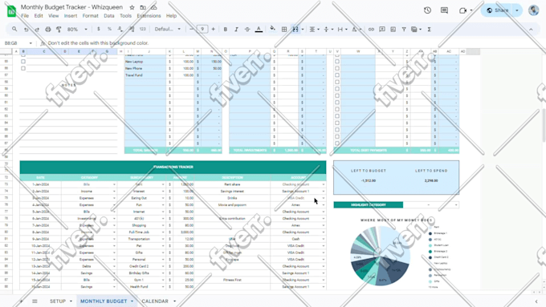The width and height of the screenshot is (546, 307).
Task: Activate the Paint format roller tool
Action: click(59, 30)
